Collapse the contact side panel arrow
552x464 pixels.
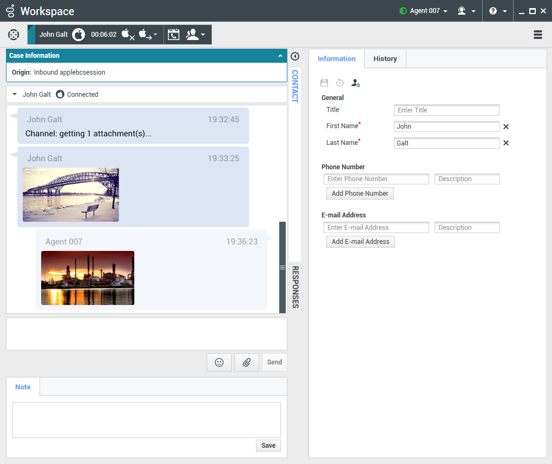click(x=295, y=56)
